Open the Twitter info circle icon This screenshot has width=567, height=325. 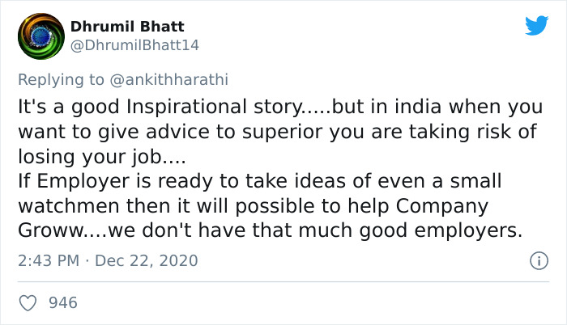coord(537,260)
